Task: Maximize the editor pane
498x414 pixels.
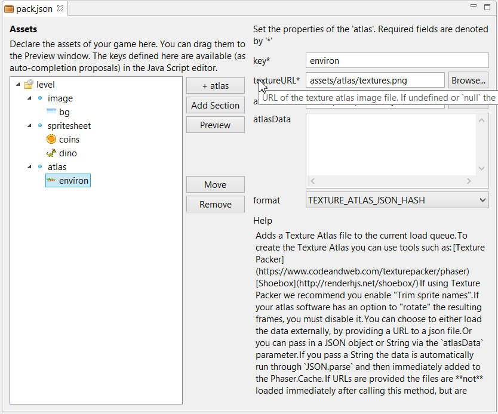Action: pyautogui.click(x=487, y=7)
